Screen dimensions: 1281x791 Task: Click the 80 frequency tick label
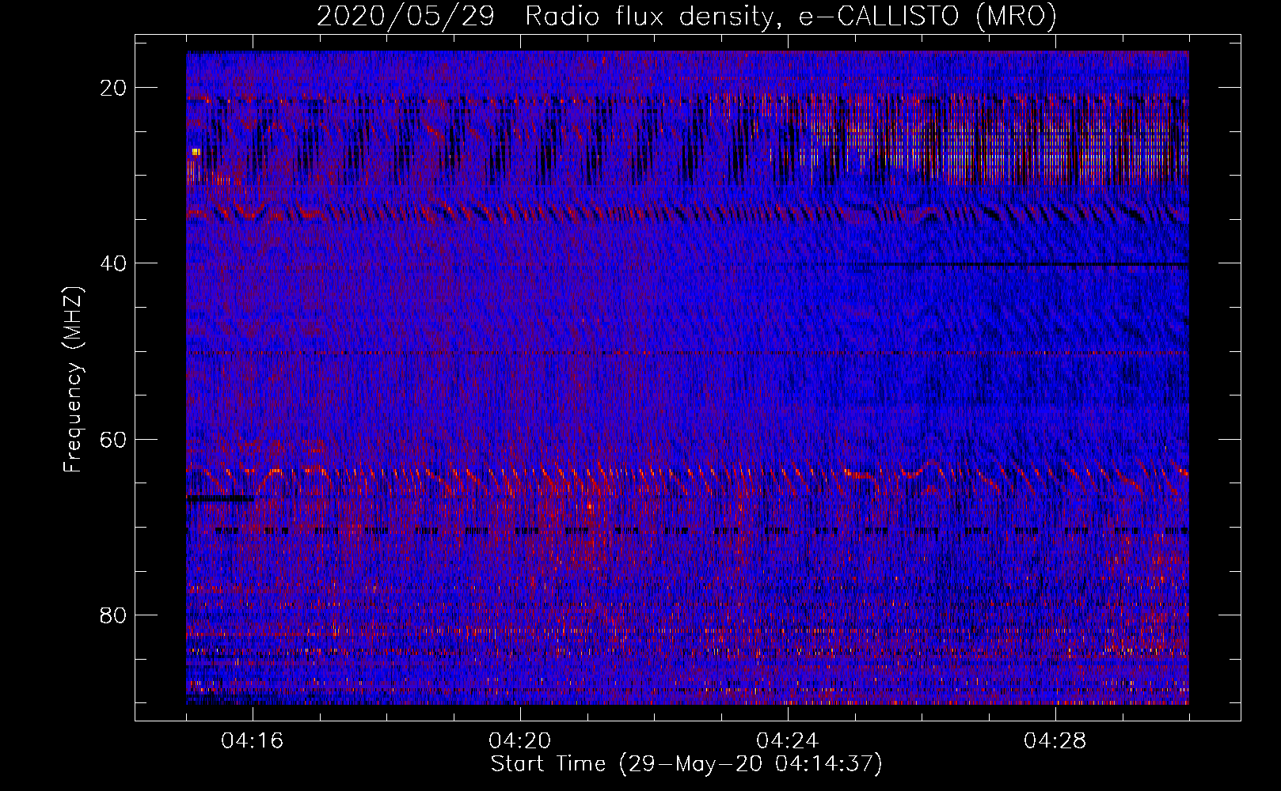point(113,615)
